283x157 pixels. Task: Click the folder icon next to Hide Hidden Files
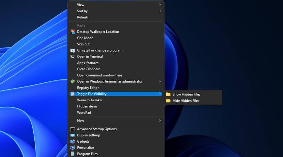click(x=168, y=101)
